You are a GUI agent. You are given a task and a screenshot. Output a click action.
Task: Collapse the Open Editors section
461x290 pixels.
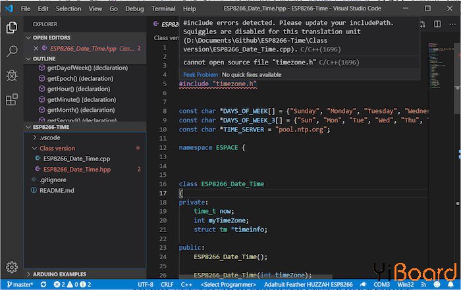[x=51, y=37]
